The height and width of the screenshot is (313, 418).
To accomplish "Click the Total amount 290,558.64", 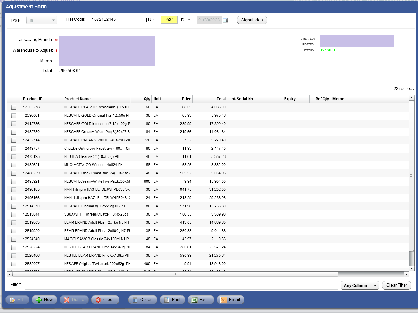I will click(x=70, y=71).
